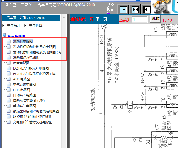Click document icon beside ABS电路图
178x148 pixels.
(9, 79)
